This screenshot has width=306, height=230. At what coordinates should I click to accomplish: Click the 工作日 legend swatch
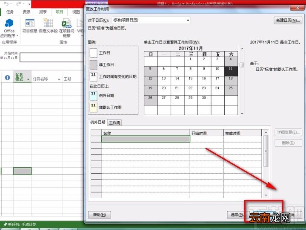click(93, 53)
